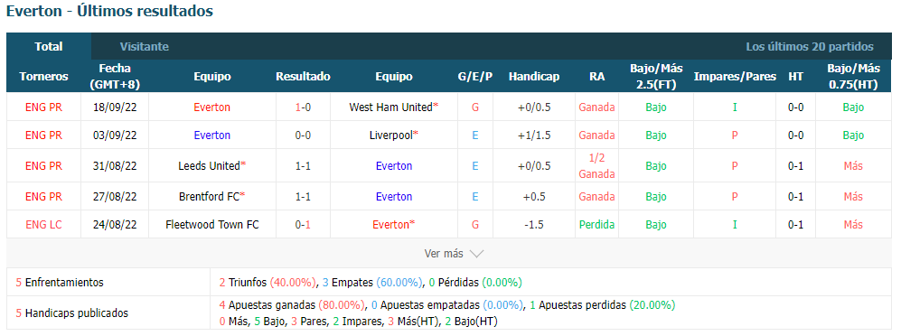Open the 0-1 result at Fleetwood Town
The image size is (901, 336).
point(303,225)
